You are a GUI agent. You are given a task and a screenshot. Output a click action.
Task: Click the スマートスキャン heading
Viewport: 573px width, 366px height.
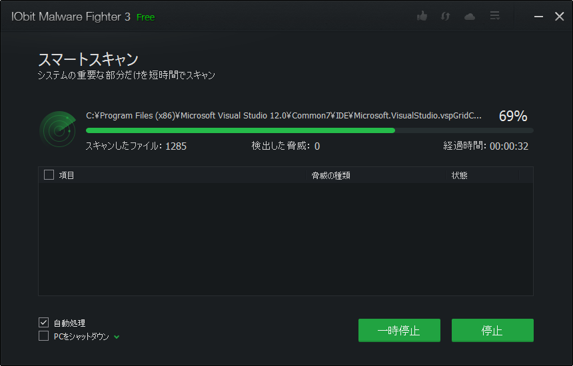[x=89, y=59]
